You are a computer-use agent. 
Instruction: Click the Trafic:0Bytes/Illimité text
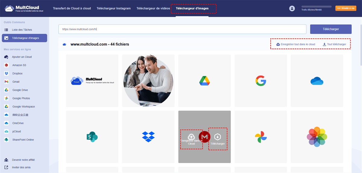[x=312, y=10]
